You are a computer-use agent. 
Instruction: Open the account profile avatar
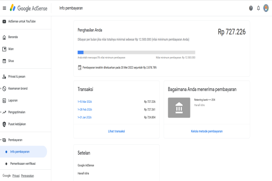pyautogui.click(x=266, y=8)
